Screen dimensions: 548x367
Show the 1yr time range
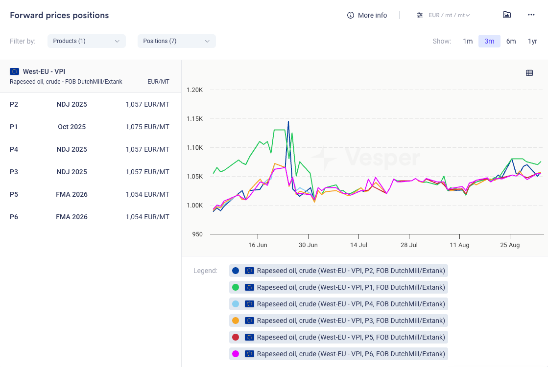point(532,41)
